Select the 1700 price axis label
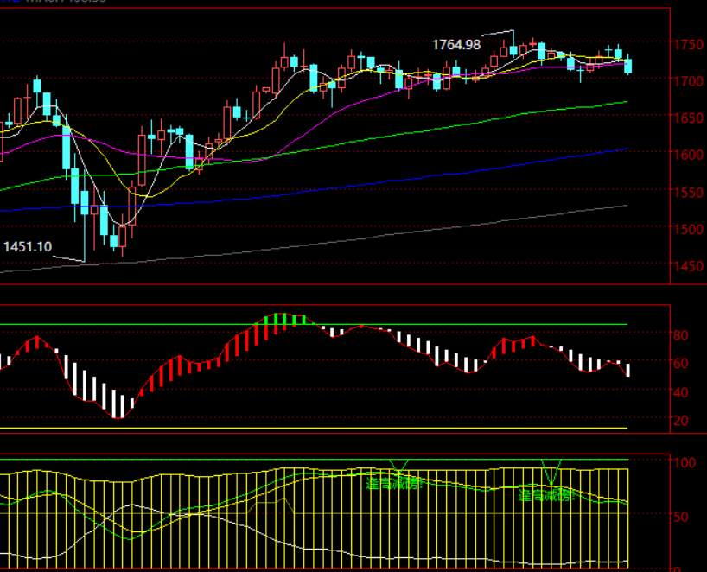The height and width of the screenshot is (572, 707). (x=688, y=81)
